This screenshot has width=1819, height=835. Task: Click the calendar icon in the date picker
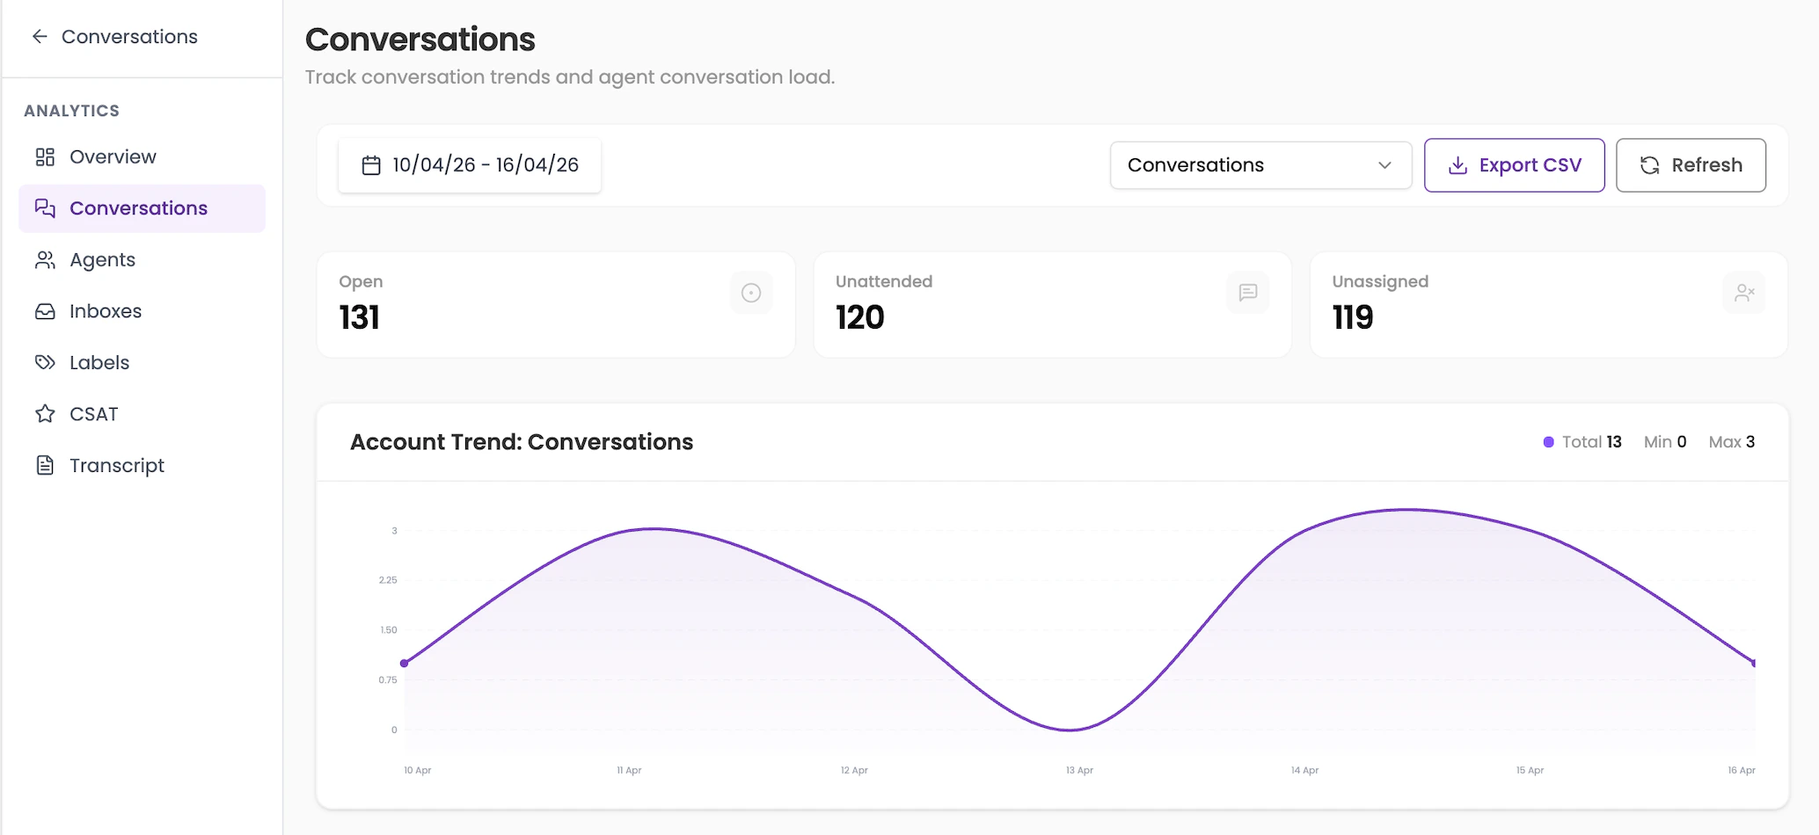[370, 164]
